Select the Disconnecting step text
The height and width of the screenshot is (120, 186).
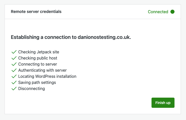(31, 88)
